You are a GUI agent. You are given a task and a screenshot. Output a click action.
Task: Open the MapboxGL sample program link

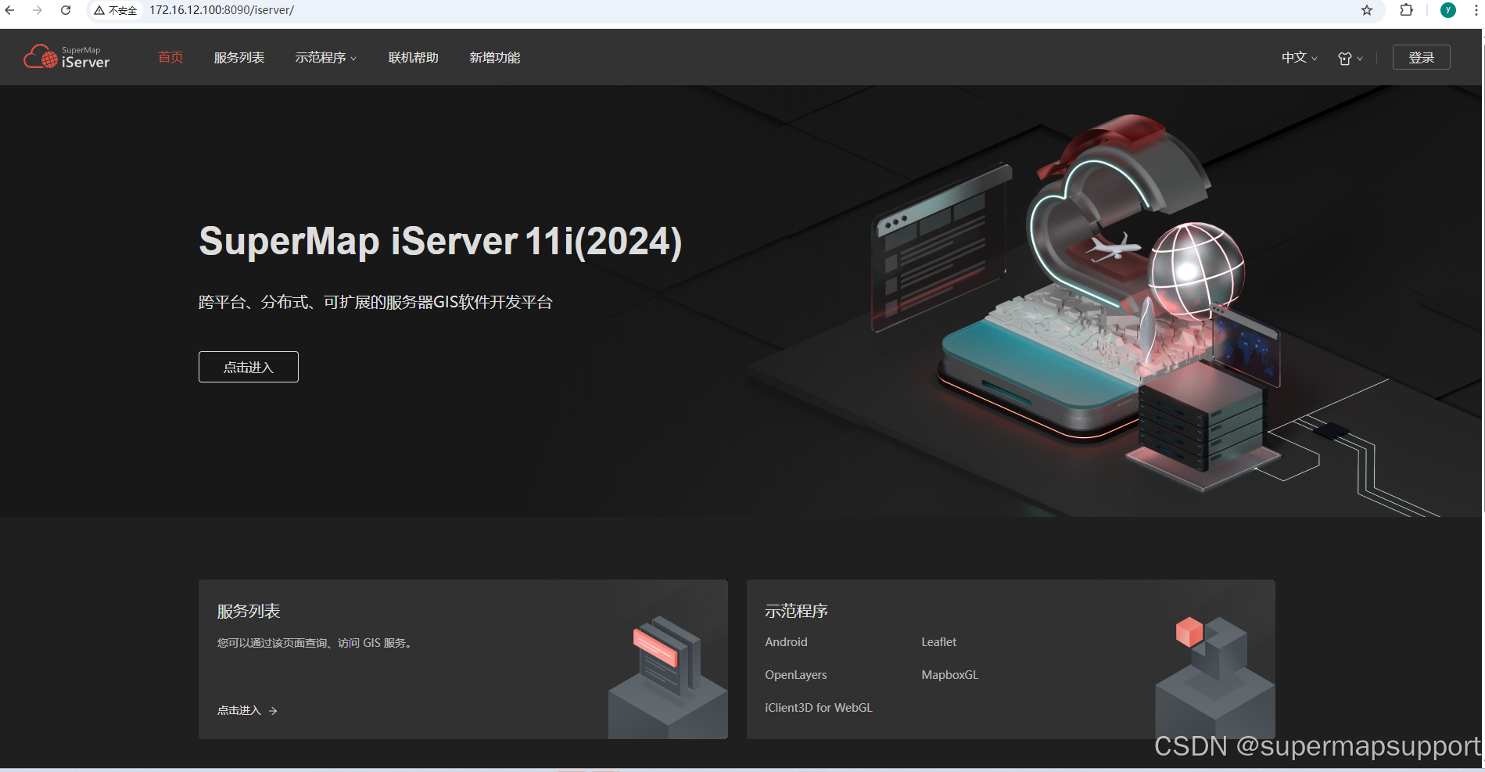tap(949, 674)
